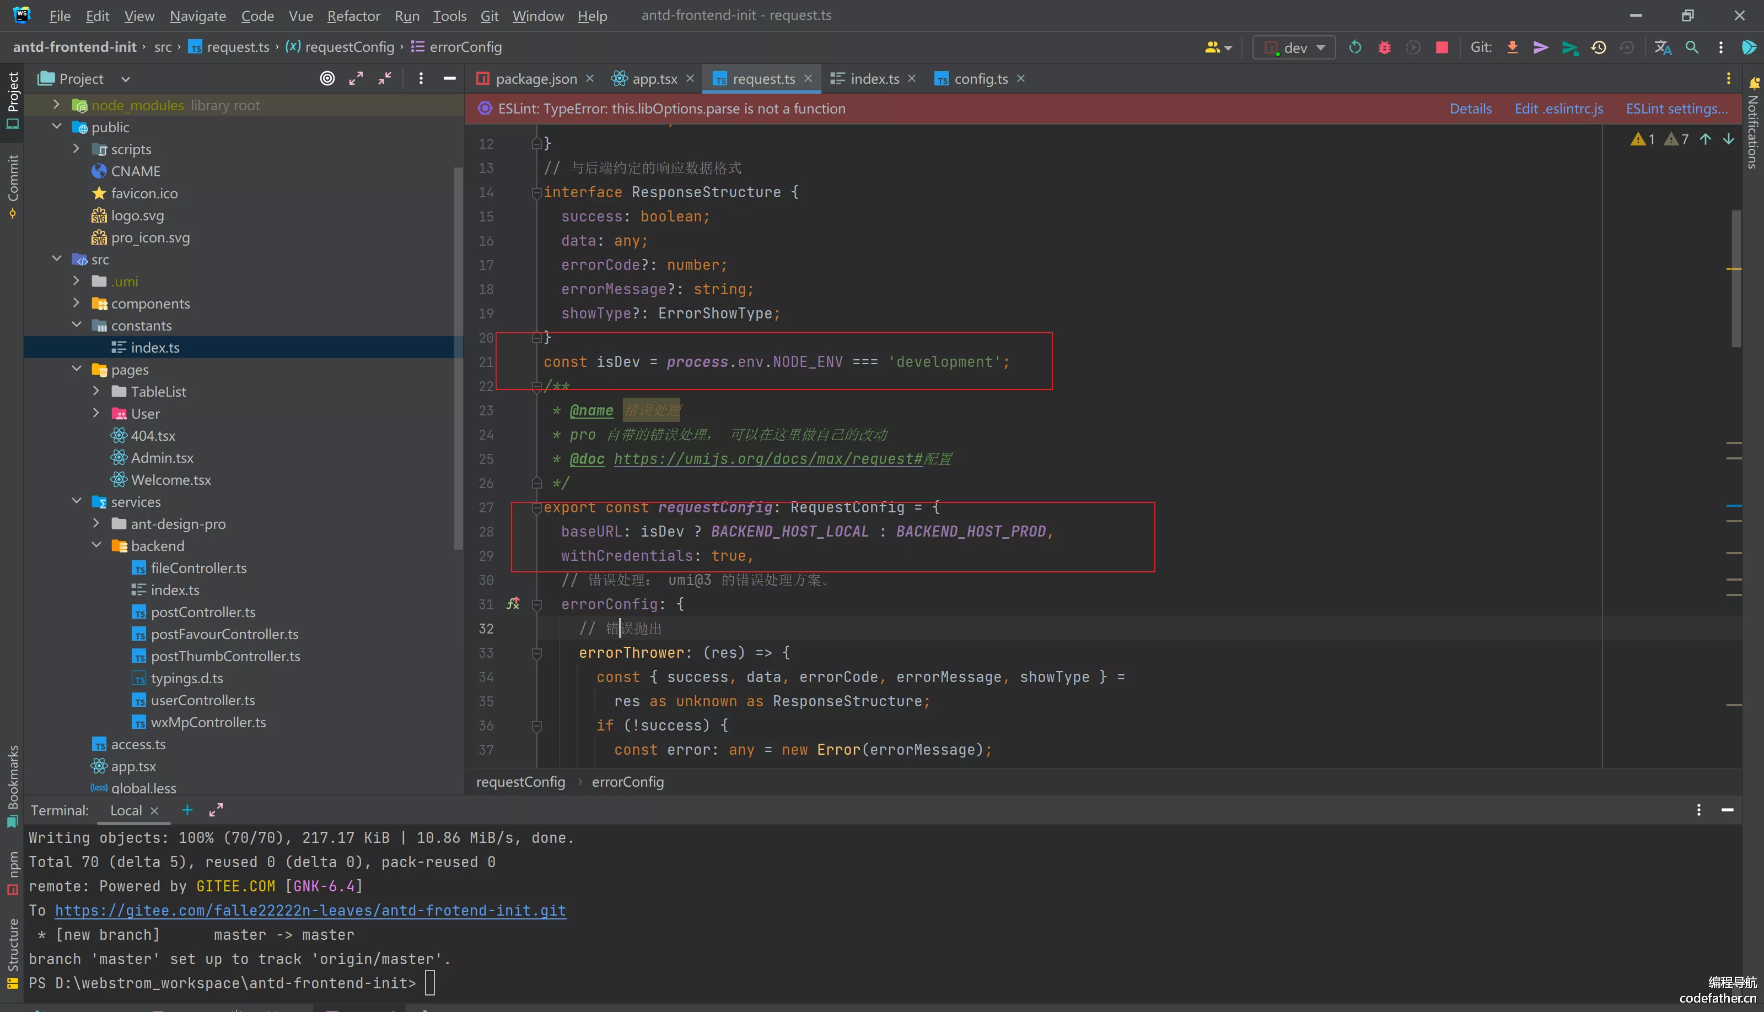Click the Git pull icon in toolbar
This screenshot has height=1012, width=1764.
pos(1512,48)
